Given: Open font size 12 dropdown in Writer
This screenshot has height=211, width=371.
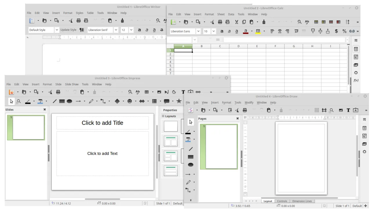Looking at the screenshot, I should pyautogui.click(x=131, y=30).
